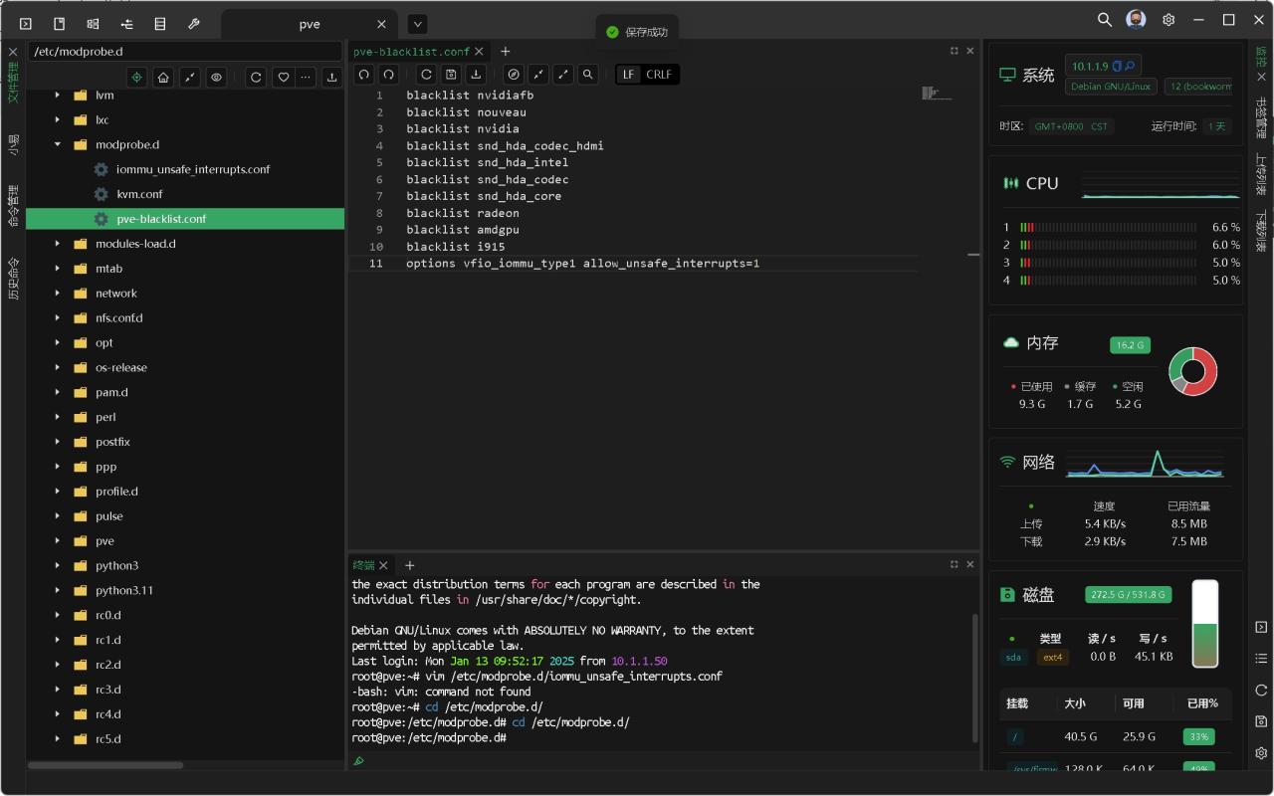Click the /etc/modprobe.d path input field
This screenshot has width=1274, height=796.
(x=184, y=51)
